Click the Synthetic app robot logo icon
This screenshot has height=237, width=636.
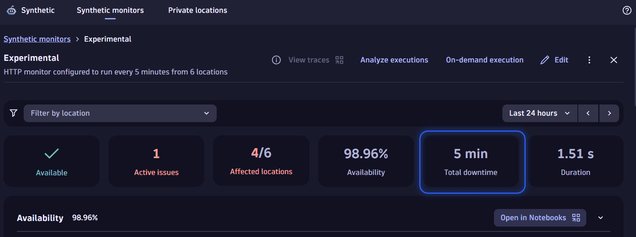coord(12,10)
